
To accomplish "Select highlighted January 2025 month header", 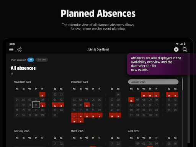I will point(153,82).
